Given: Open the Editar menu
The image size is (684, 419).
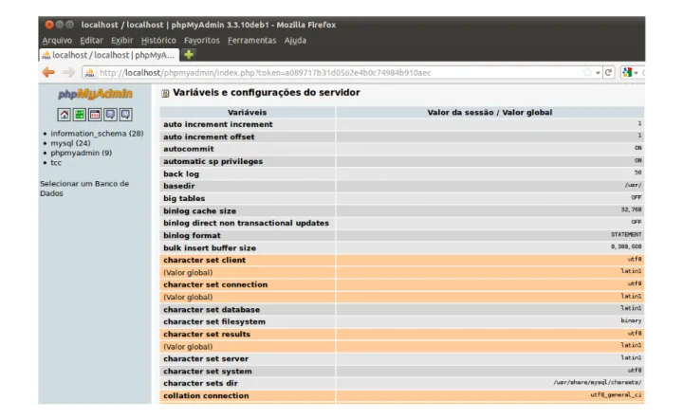Looking at the screenshot, I should click(92, 41).
